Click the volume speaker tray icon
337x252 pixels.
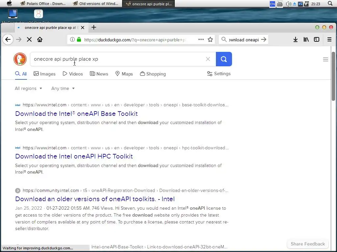coord(288,4)
